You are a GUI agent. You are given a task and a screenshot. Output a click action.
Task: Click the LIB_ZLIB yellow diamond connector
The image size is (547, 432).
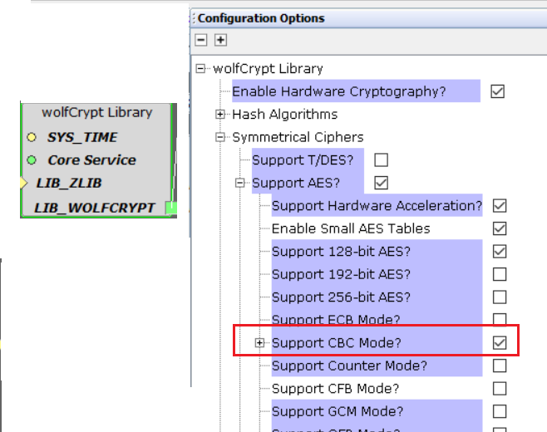pyautogui.click(x=24, y=183)
